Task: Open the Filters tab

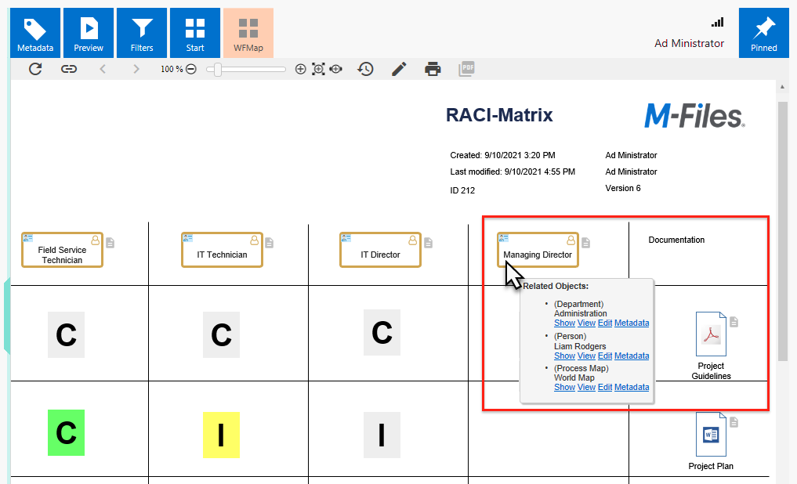Action: (142, 34)
